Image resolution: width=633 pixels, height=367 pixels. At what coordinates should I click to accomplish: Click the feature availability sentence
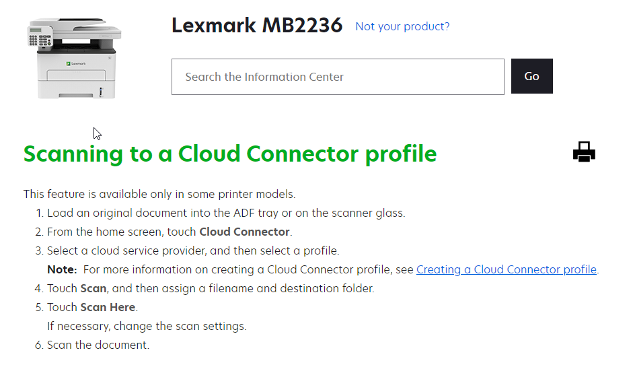159,194
